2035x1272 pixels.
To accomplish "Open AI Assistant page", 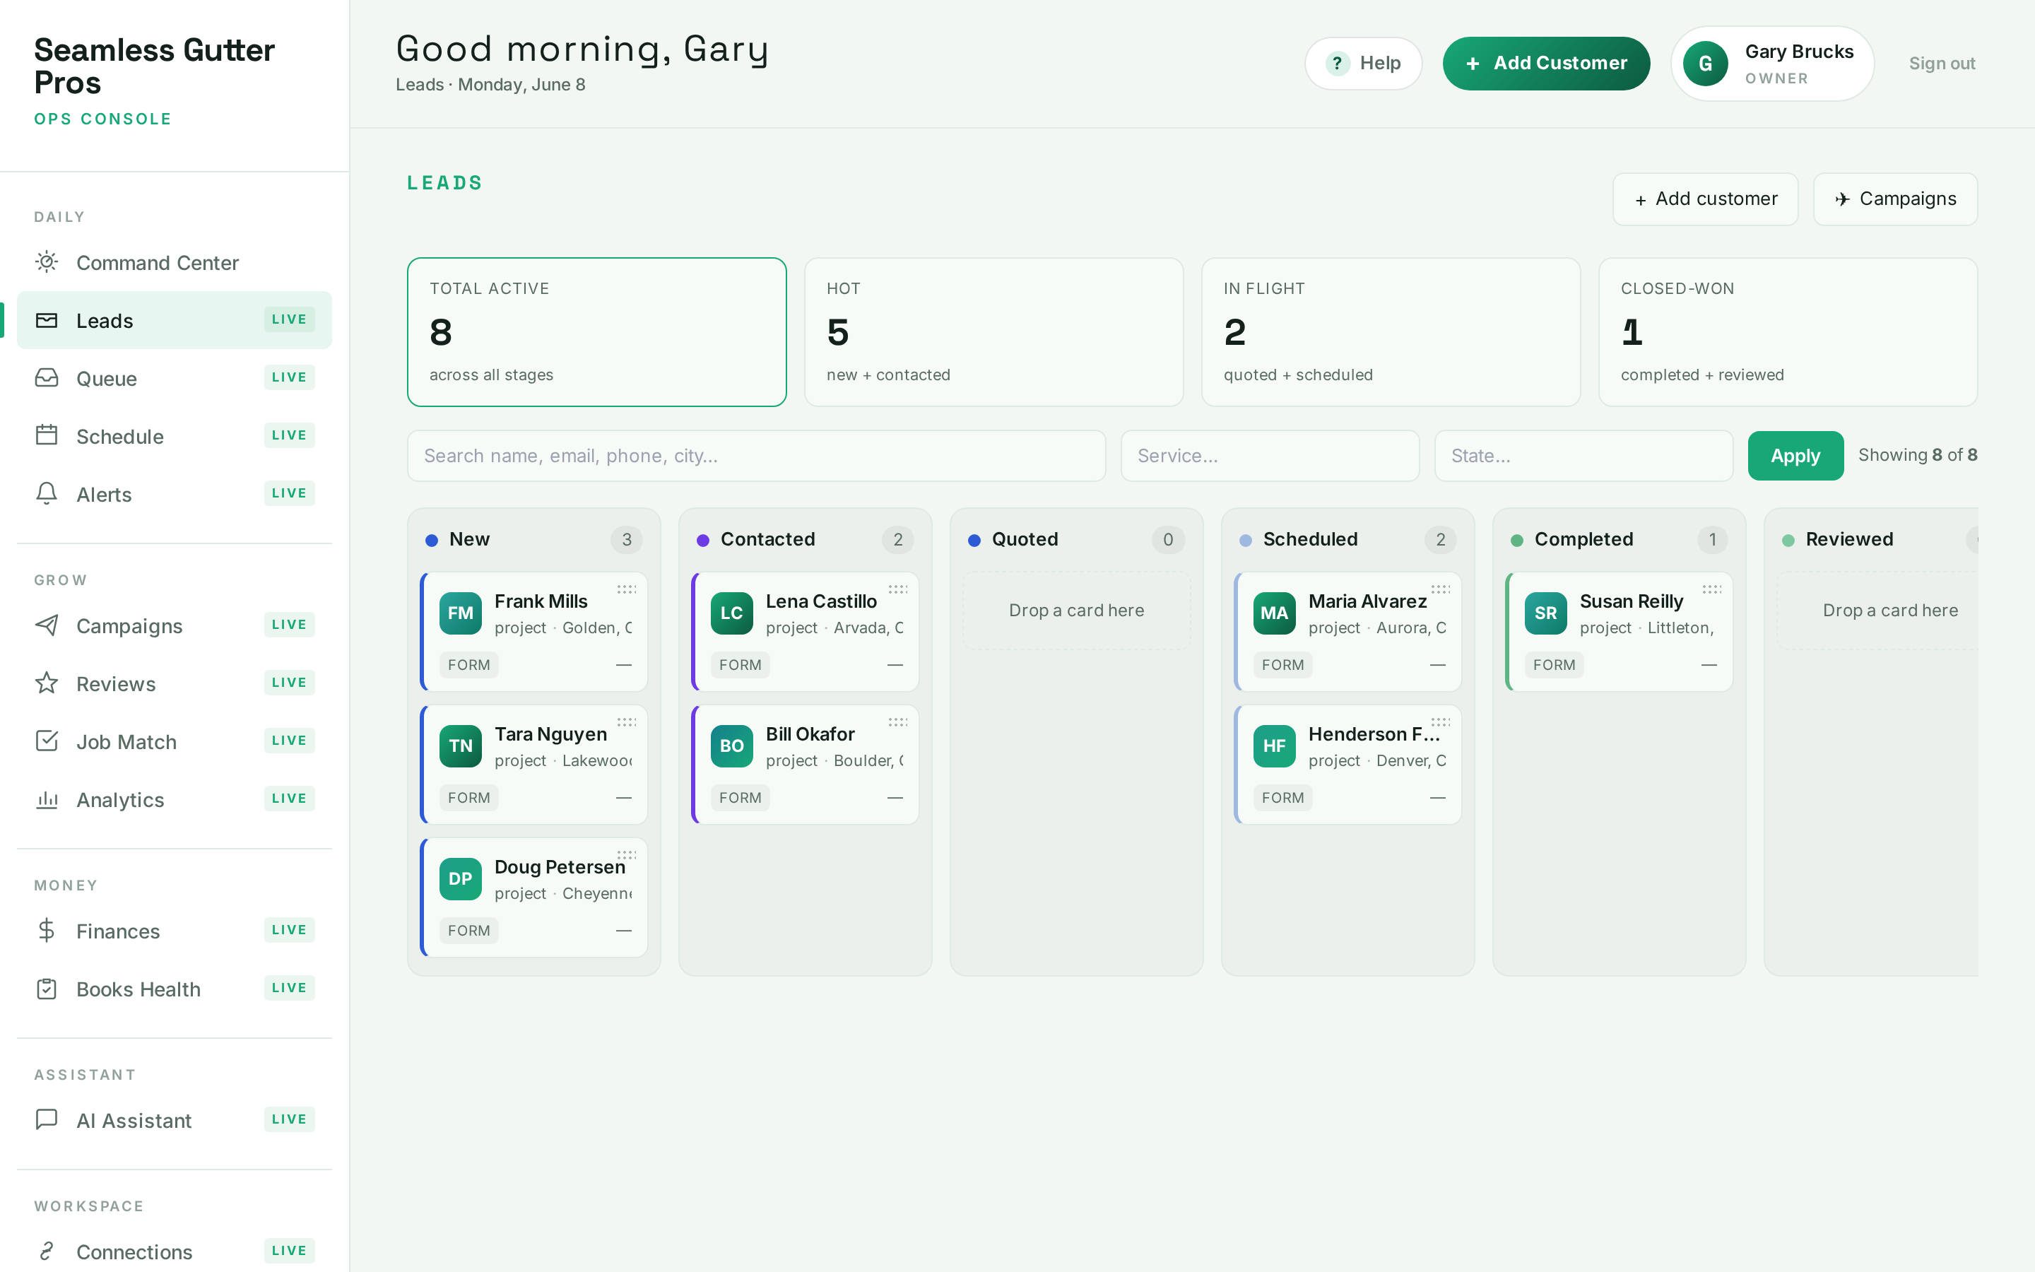I will pos(174,1120).
